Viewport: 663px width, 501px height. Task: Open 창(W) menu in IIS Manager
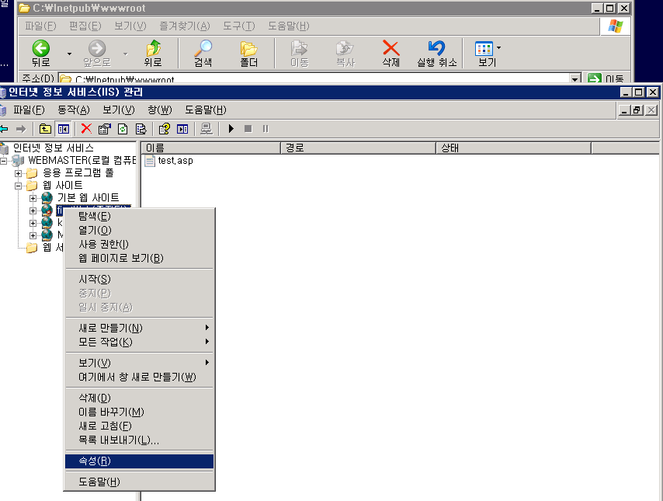click(x=160, y=110)
